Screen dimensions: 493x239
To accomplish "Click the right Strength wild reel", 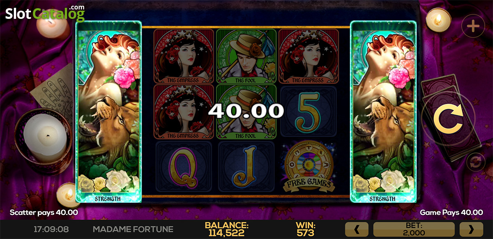I will coord(383,112).
